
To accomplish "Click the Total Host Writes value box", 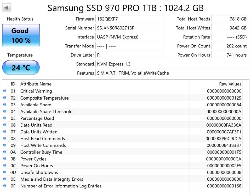I will click(230, 28).
